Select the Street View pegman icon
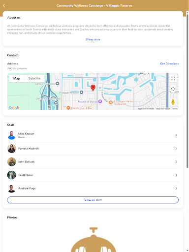This screenshot has height=252, width=189. 173,102
